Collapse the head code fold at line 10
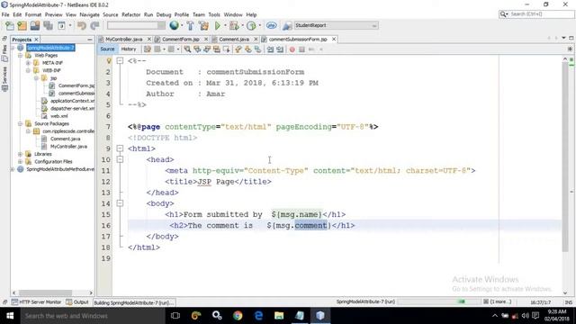Viewport: 576px width, 324px height. [x=120, y=159]
